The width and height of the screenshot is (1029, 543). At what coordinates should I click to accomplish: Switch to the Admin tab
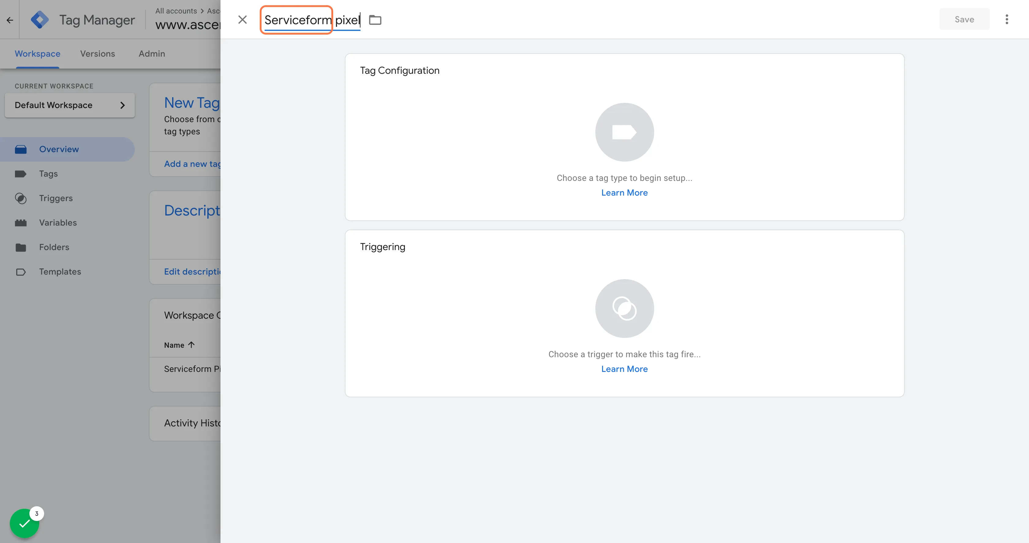[x=152, y=54]
